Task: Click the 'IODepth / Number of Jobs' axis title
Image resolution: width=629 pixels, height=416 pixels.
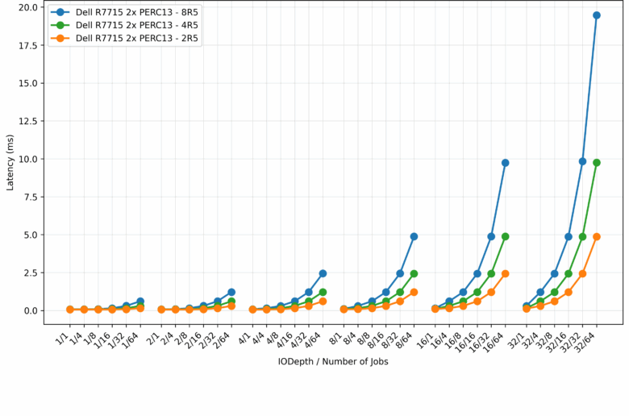Action: 333,361
